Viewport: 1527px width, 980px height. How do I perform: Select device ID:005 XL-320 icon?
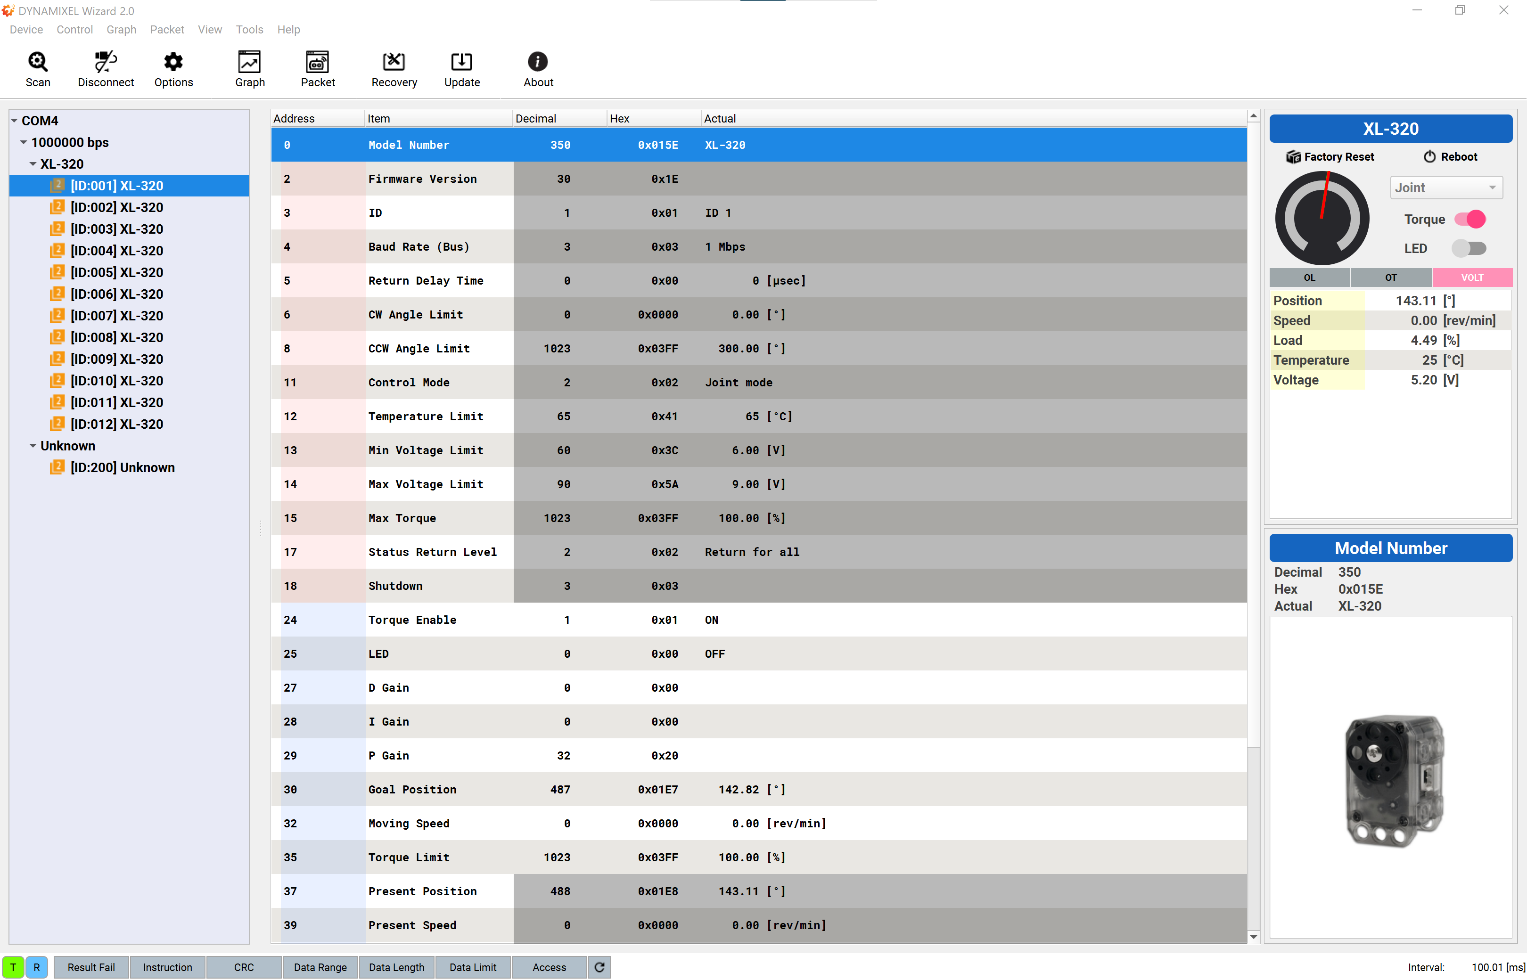57,272
